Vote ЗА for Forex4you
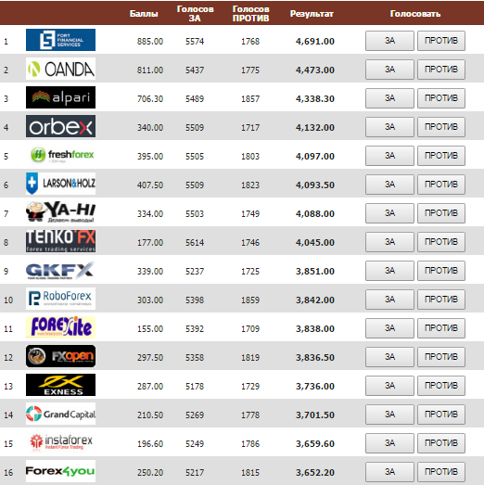 coord(389,472)
